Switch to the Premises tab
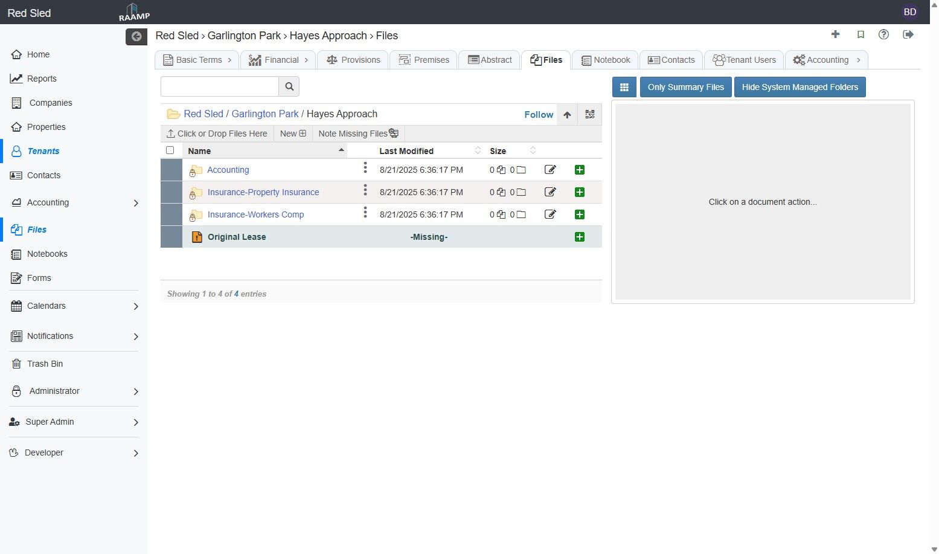The width and height of the screenshot is (939, 554). point(424,60)
